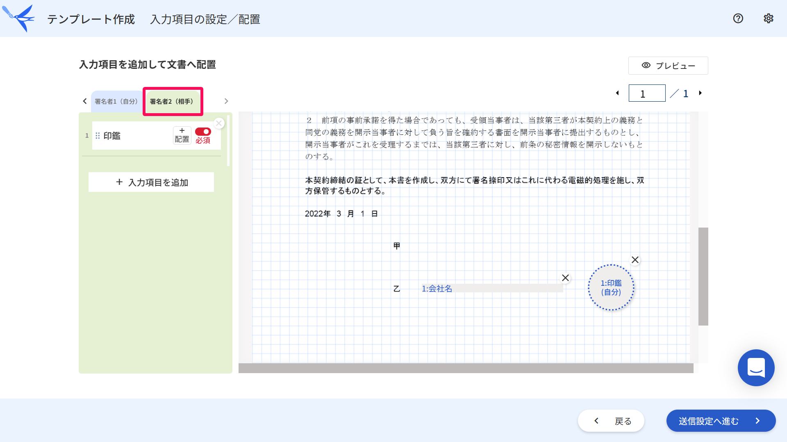This screenshot has height=442, width=787.
Task: Click the 配置 place button for 印鑑
Action: point(182,135)
